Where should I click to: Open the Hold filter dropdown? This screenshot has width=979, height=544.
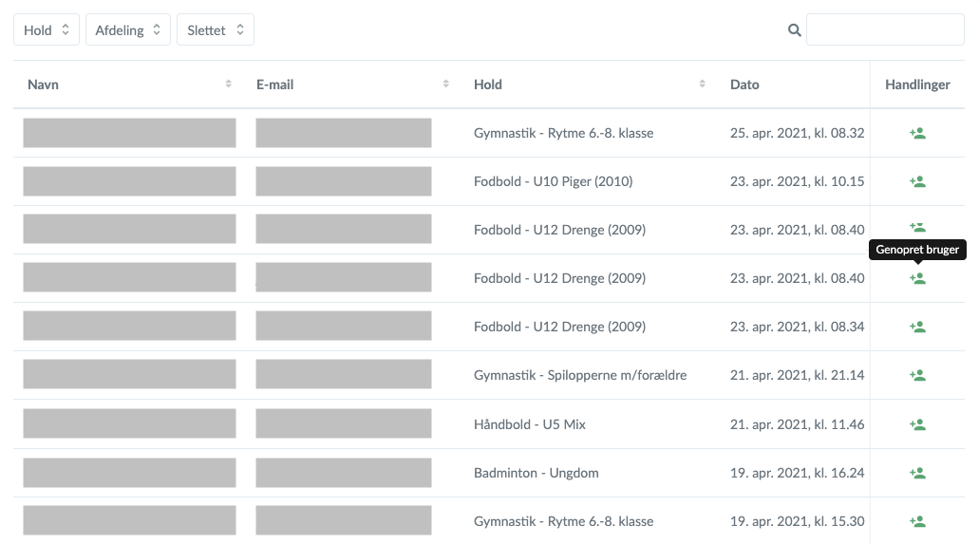coord(47,30)
